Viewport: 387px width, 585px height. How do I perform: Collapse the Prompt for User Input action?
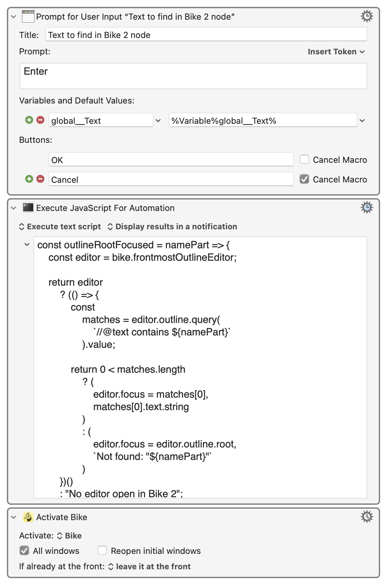pos(13,17)
